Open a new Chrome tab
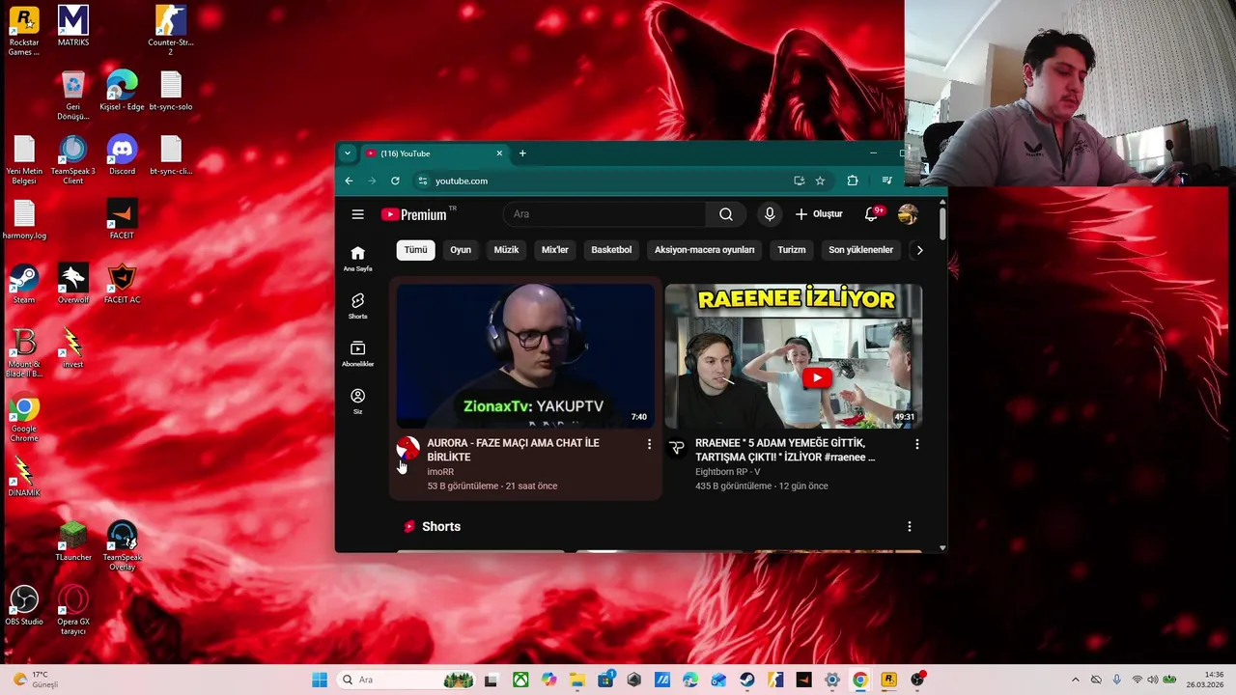 [522, 153]
